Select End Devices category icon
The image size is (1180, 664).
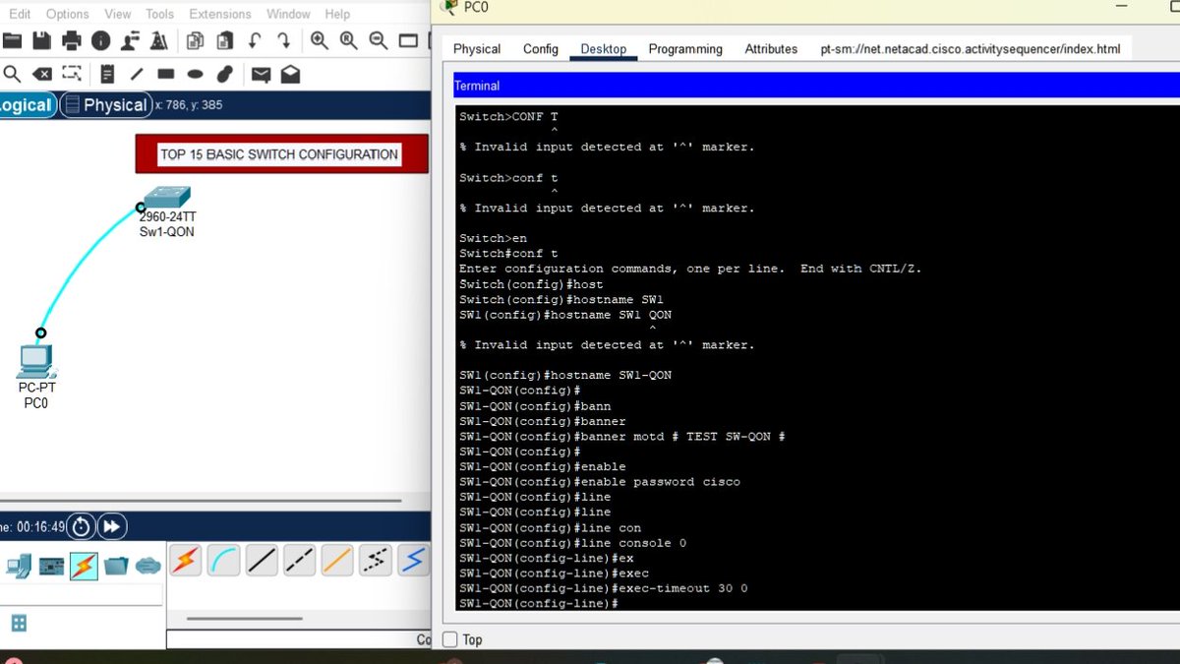[x=19, y=566]
